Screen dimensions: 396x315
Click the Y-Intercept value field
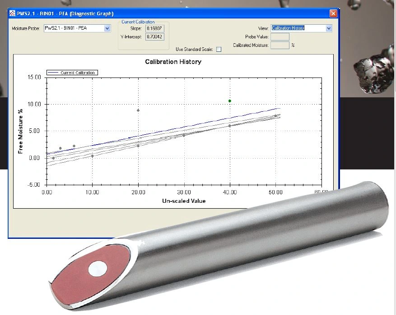(155, 37)
